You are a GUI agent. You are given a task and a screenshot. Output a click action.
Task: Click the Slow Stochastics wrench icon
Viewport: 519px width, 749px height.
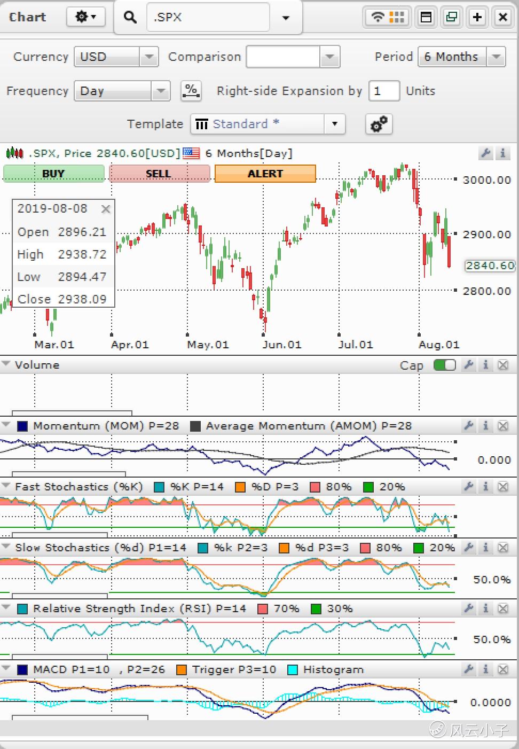pos(469,548)
